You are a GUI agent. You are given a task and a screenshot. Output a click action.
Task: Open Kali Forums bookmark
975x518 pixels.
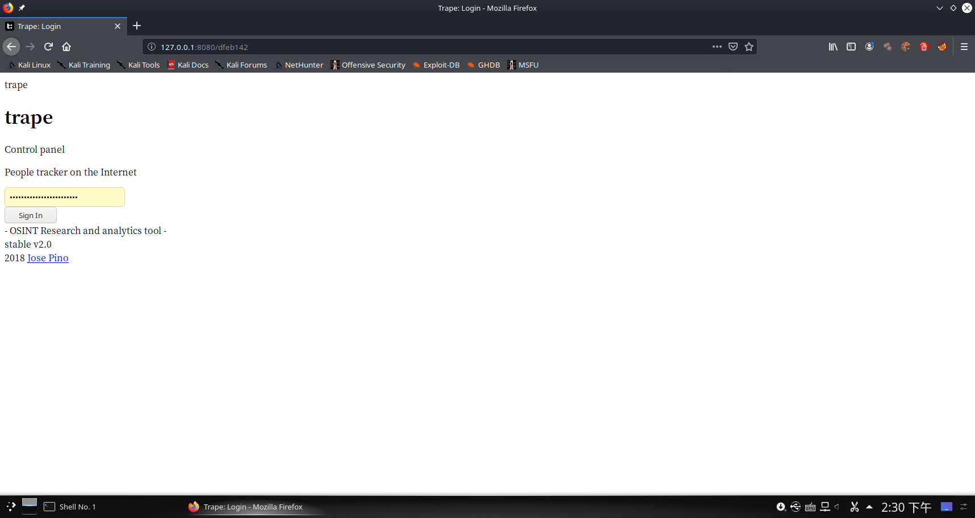(x=241, y=65)
